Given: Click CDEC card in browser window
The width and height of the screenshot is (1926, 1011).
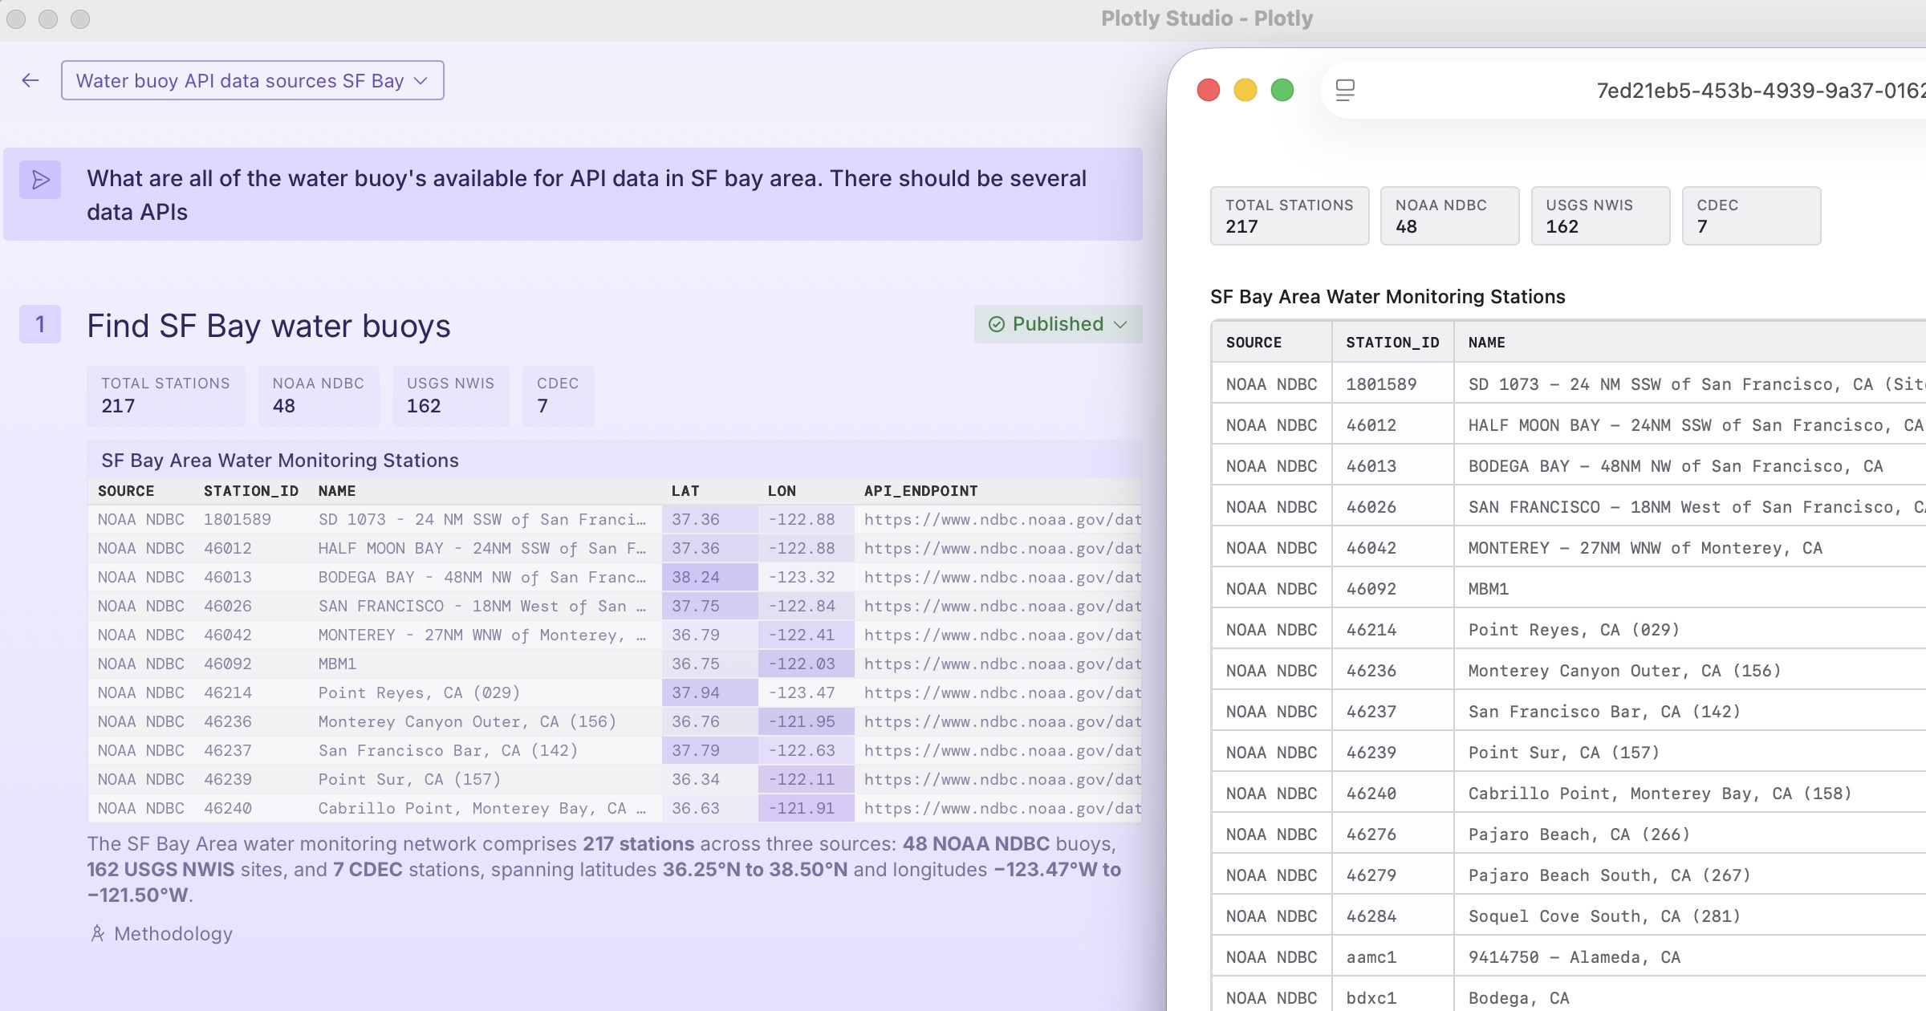Looking at the screenshot, I should (1751, 216).
